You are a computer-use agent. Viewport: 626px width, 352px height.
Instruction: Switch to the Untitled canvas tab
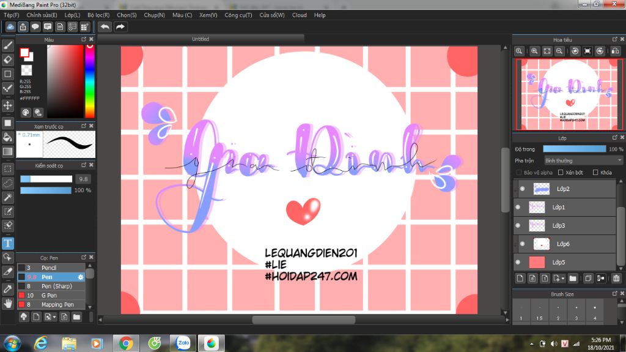(x=201, y=39)
